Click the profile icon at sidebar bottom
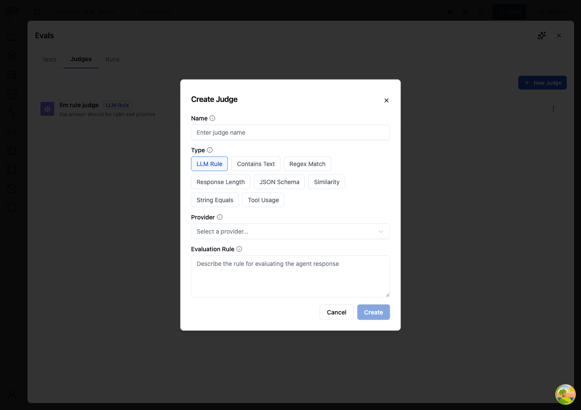This screenshot has width=581, height=410. click(12, 395)
